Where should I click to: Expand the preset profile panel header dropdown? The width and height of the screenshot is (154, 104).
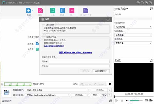(x=127, y=9)
